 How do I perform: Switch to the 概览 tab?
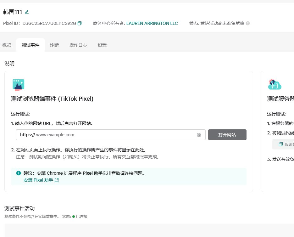coord(7,45)
